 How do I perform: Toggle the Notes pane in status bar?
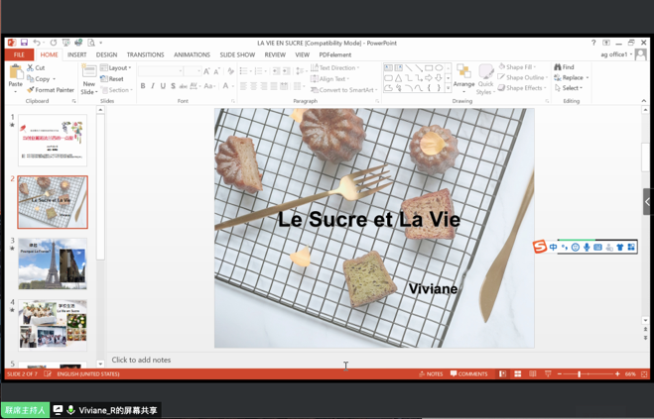(x=431, y=374)
